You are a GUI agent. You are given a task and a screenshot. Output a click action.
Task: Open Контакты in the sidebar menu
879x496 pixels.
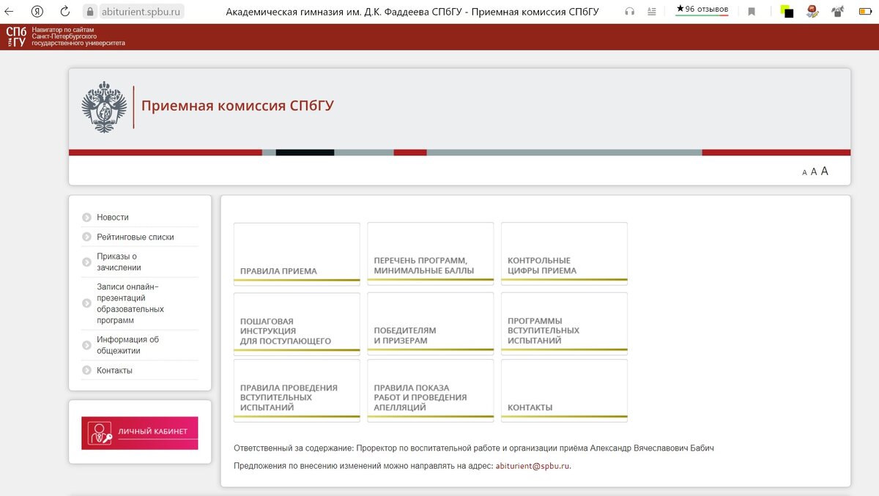(x=114, y=371)
